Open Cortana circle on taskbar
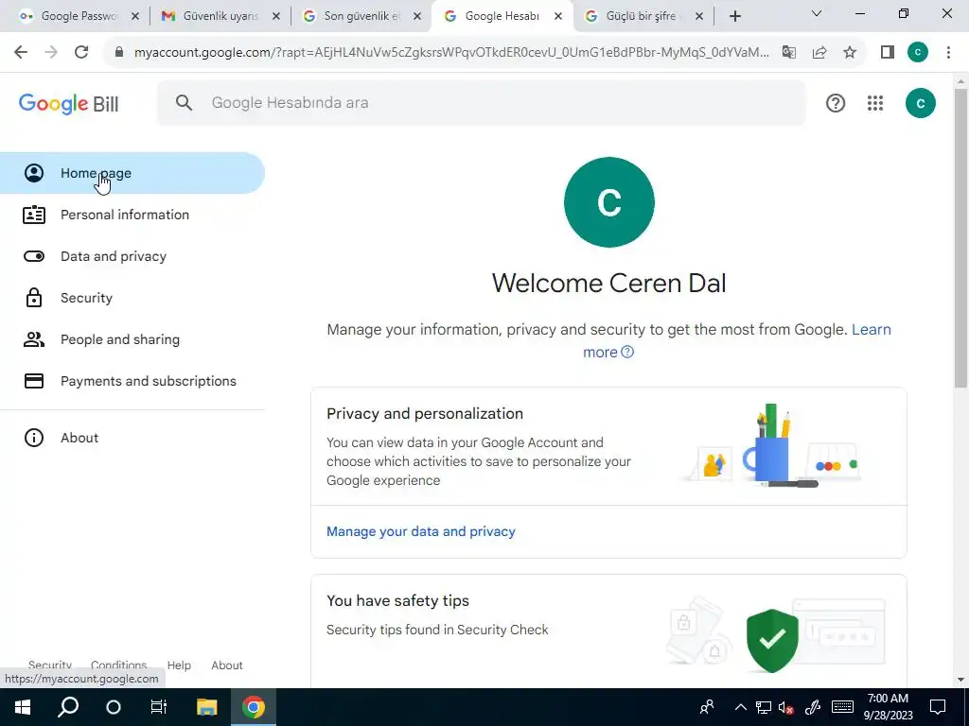 [x=114, y=707]
